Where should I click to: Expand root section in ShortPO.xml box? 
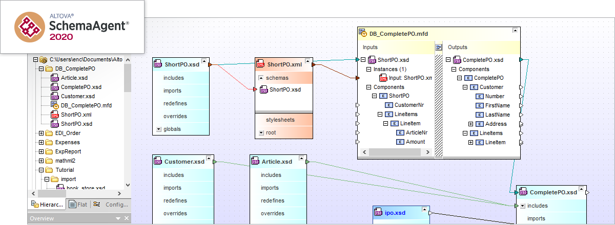point(261,133)
